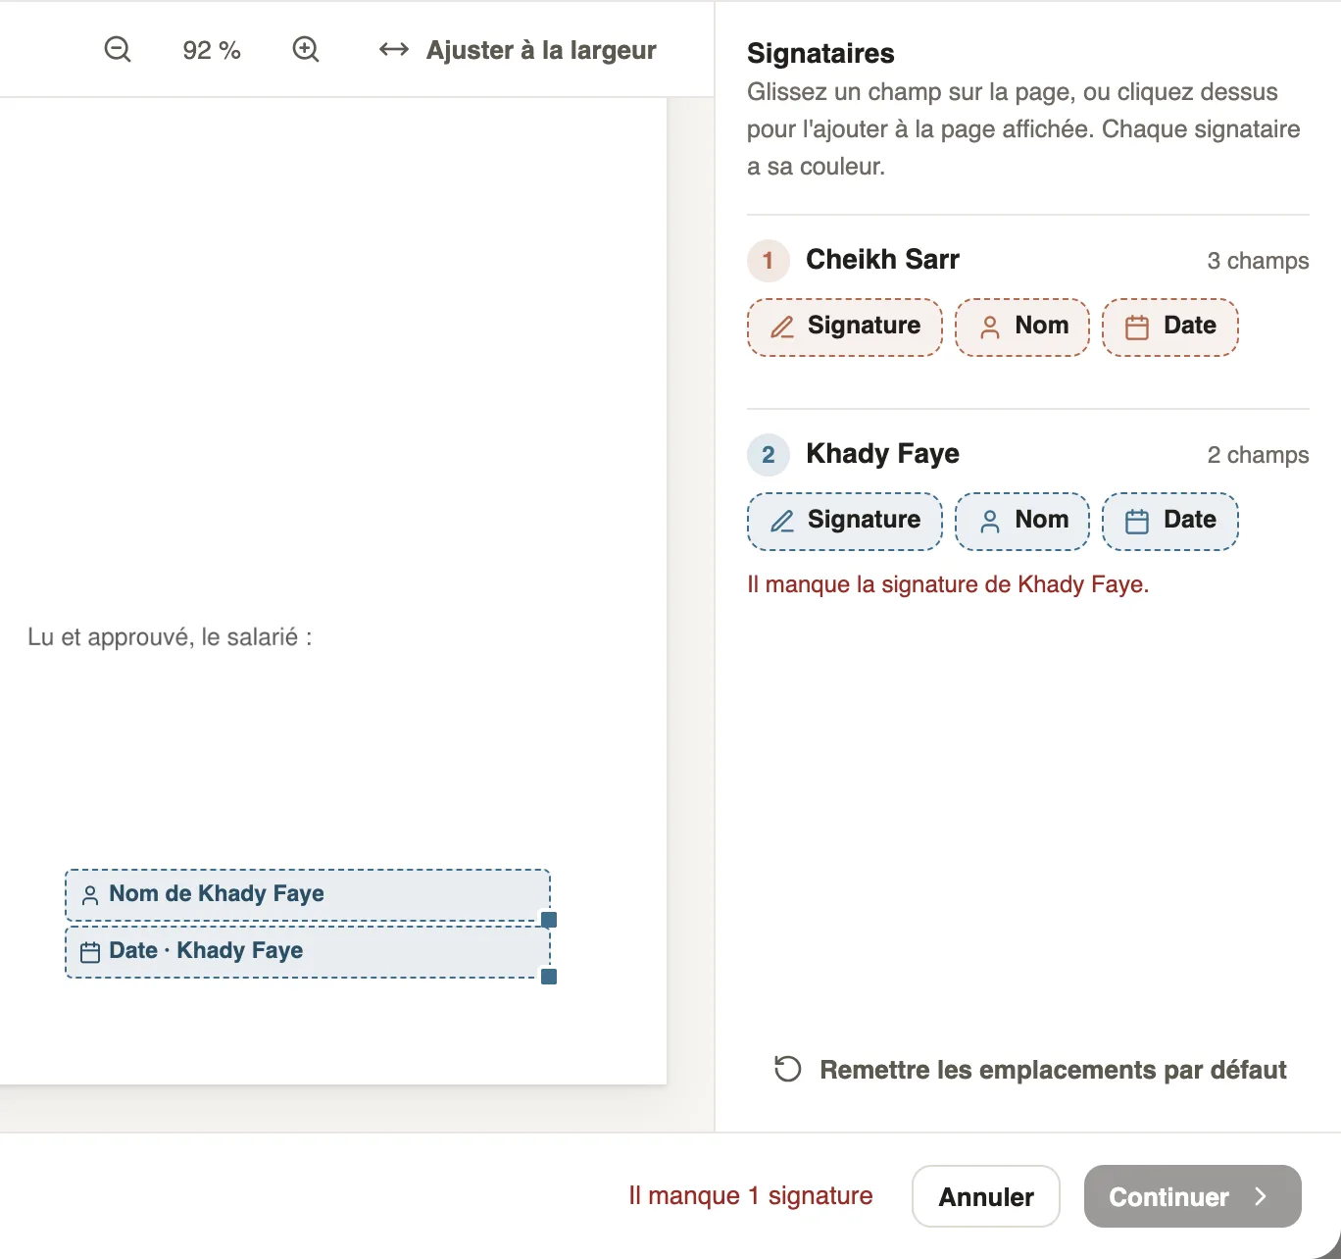Image resolution: width=1341 pixels, height=1259 pixels.
Task: Click the Cheikh Sarr signer name
Action: [x=882, y=259]
